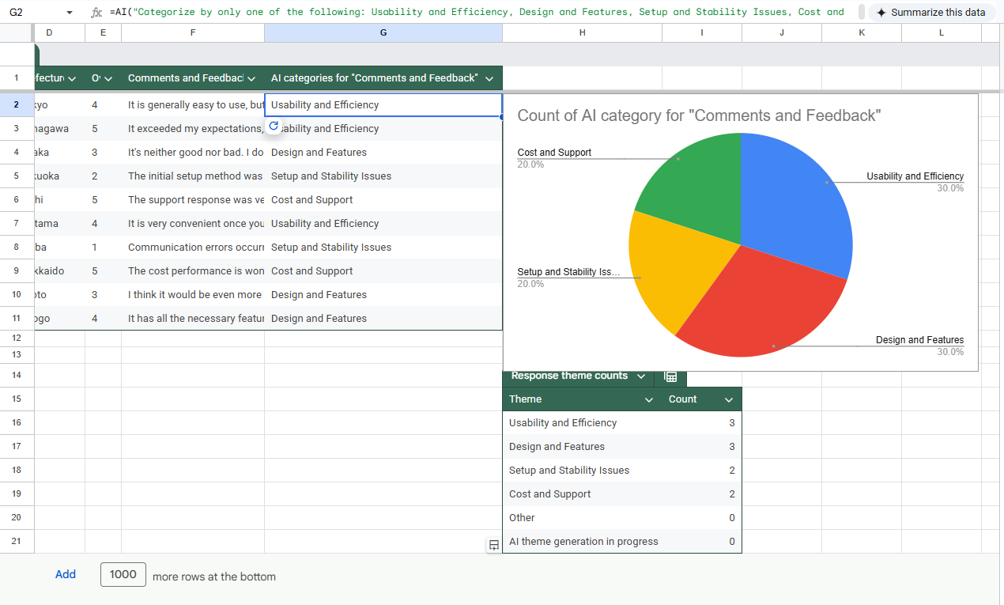Click the formula bar text starting with =AI
Screen dimensions: 1004x605
[474, 13]
